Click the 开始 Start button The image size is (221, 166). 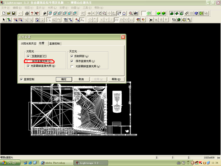coord(10,163)
